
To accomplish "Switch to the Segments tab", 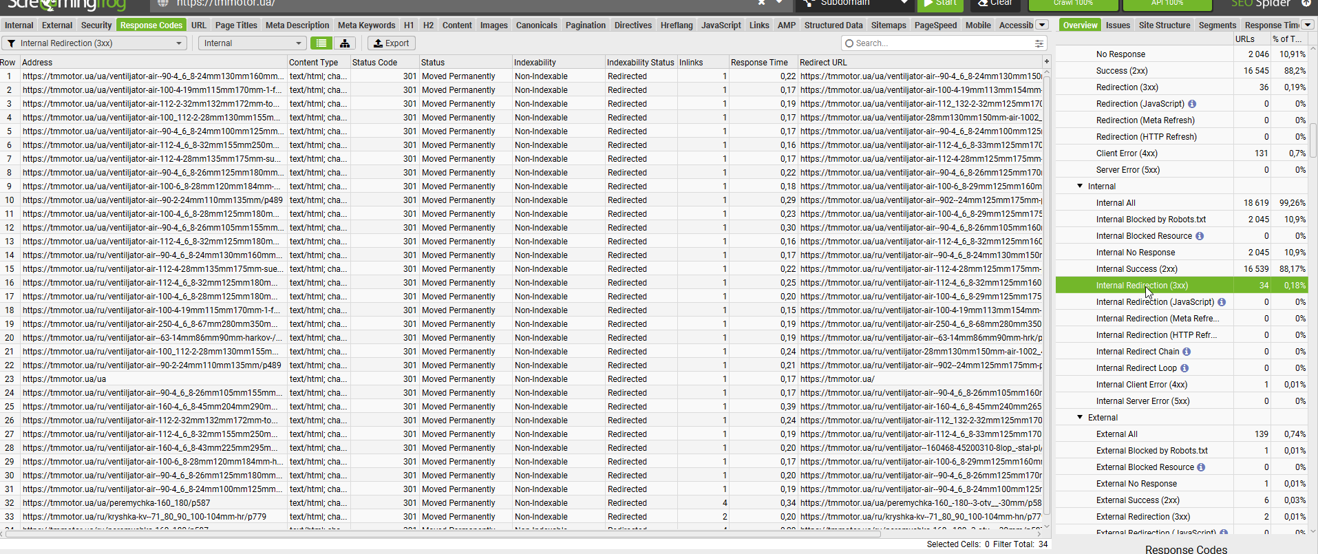I will [x=1218, y=25].
